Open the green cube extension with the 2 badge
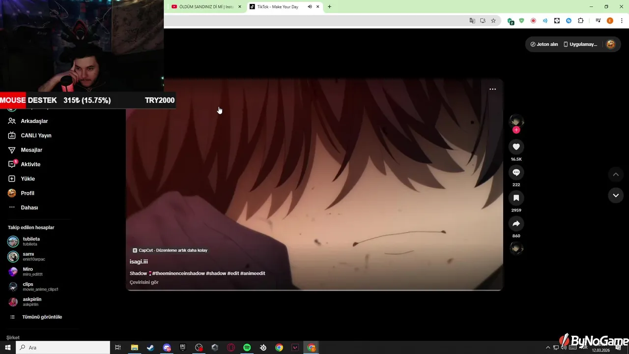 coord(511,21)
